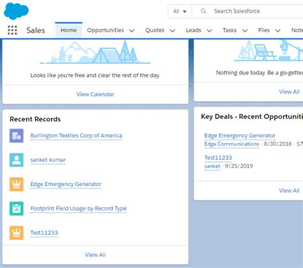Click the opportunity crown icon beside Edge Emergency Generator
The height and width of the screenshot is (268, 303).
pyautogui.click(x=17, y=184)
